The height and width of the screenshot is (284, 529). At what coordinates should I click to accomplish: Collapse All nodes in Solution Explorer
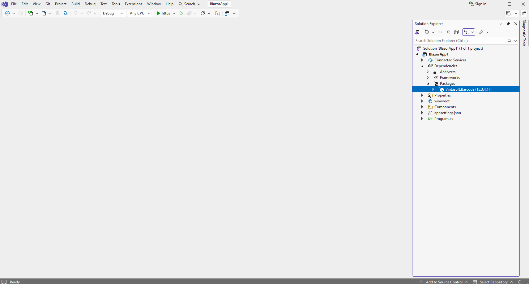point(448,32)
